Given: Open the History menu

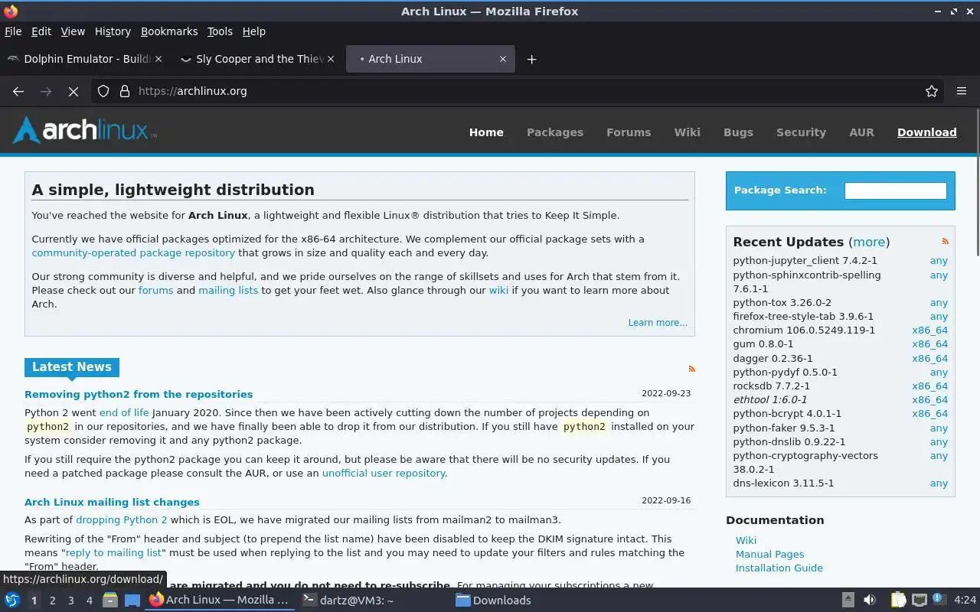Looking at the screenshot, I should pos(113,31).
